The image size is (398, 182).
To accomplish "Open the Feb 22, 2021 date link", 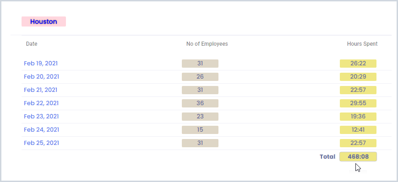I will click(x=41, y=103).
